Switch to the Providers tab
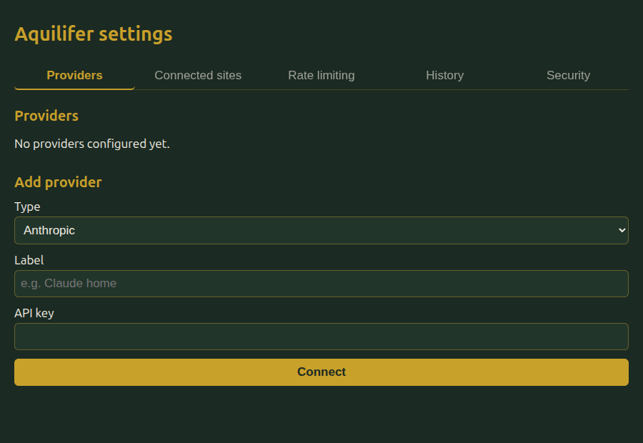The width and height of the screenshot is (643, 443). pyautogui.click(x=74, y=76)
